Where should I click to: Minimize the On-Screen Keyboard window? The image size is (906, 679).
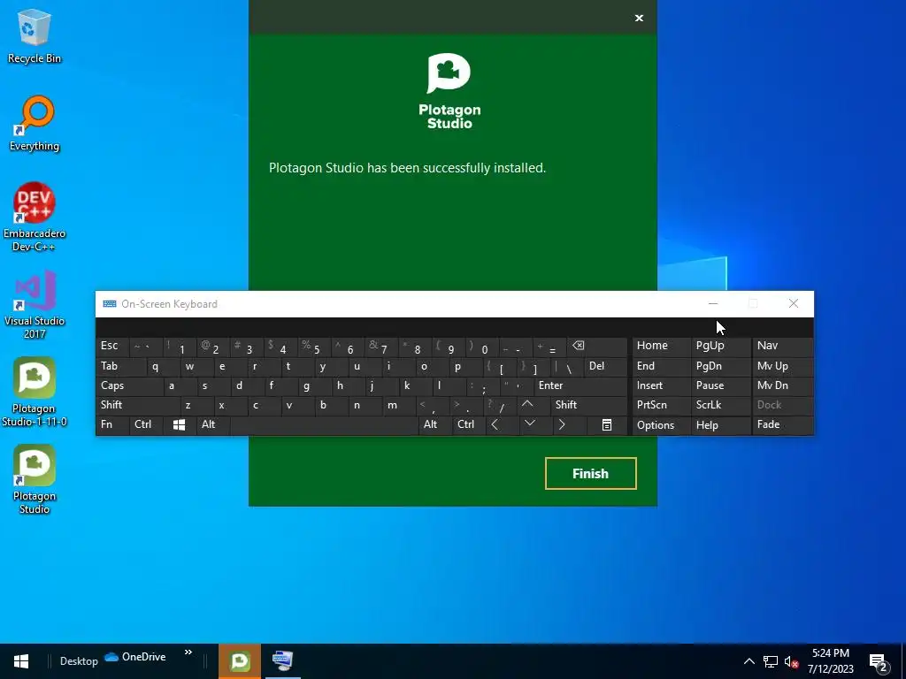point(713,304)
